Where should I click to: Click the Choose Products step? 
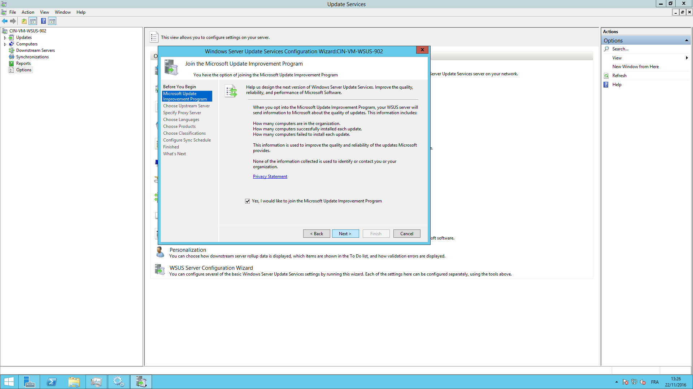coord(179,126)
